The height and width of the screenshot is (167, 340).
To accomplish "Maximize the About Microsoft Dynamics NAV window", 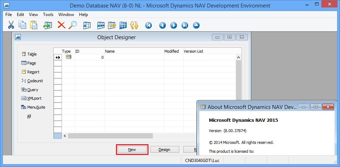I will 316,106.
